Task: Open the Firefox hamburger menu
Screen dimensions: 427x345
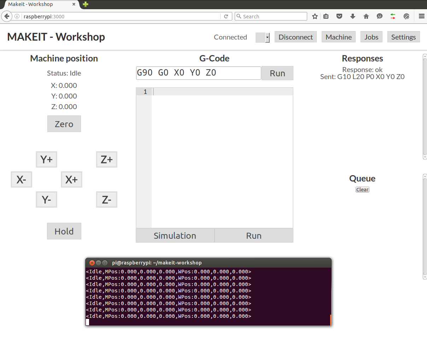Action: pyautogui.click(x=421, y=16)
